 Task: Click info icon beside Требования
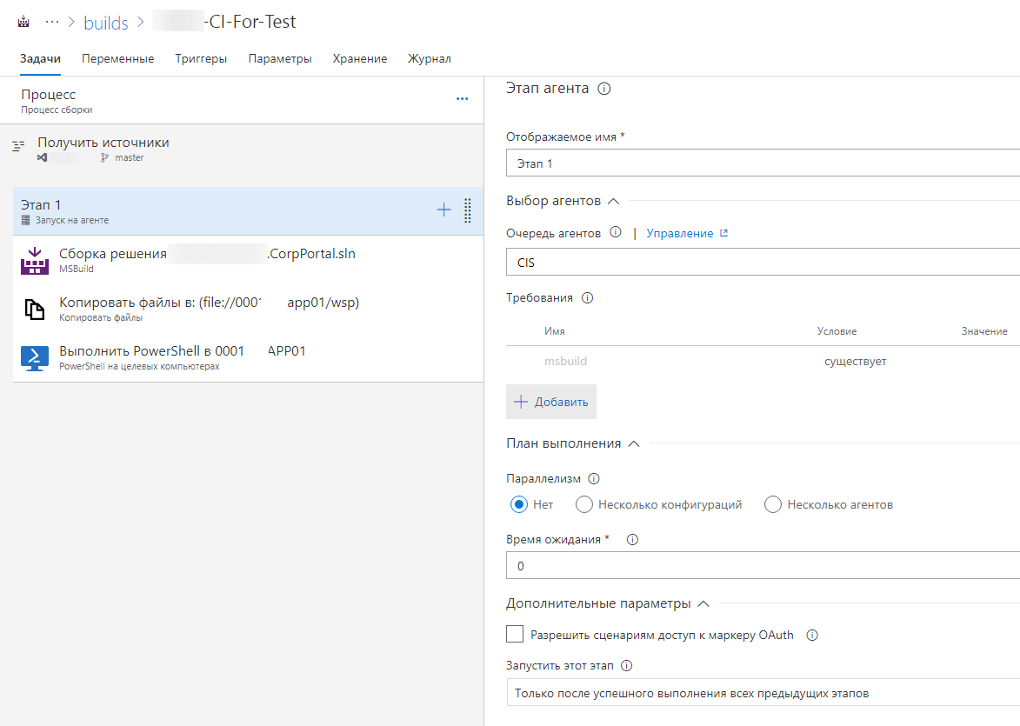(587, 298)
